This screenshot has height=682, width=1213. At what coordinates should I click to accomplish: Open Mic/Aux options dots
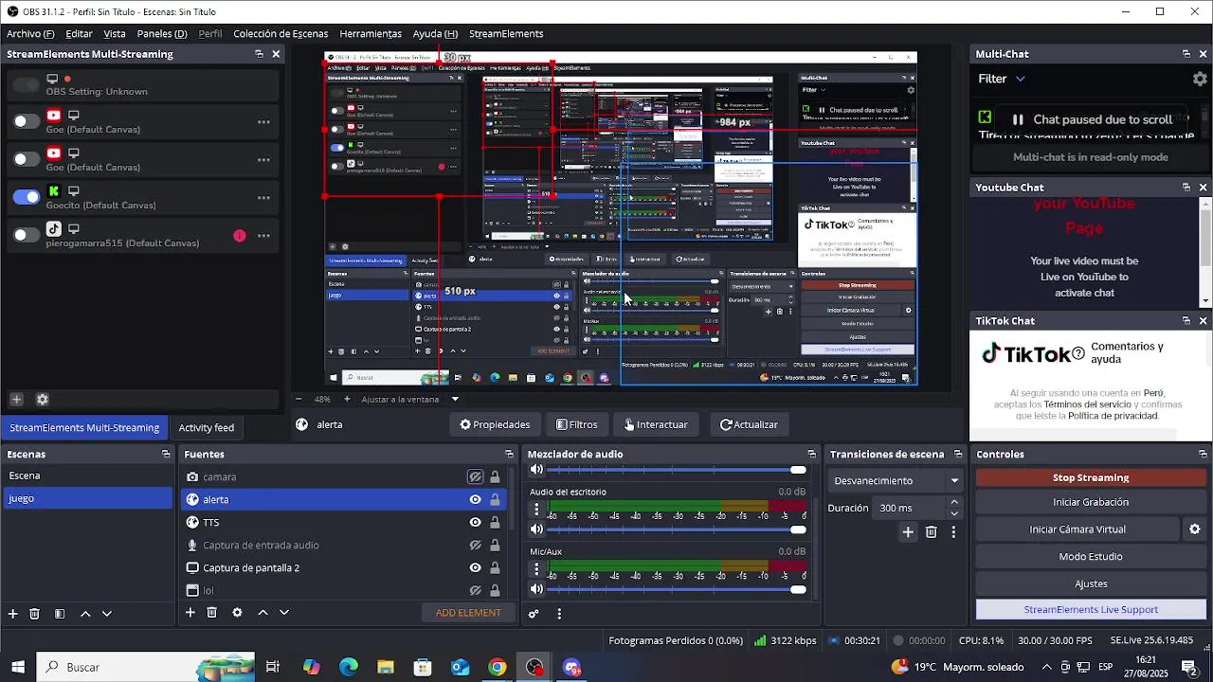536,570
